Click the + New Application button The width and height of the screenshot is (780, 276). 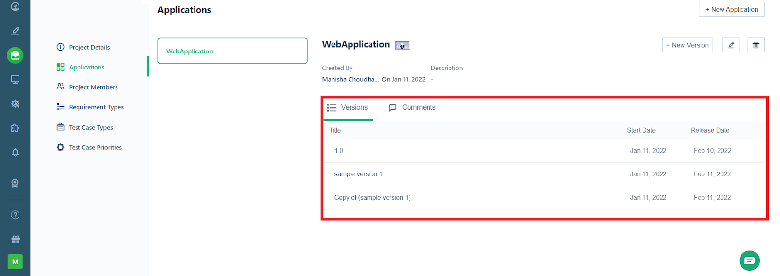pos(731,9)
